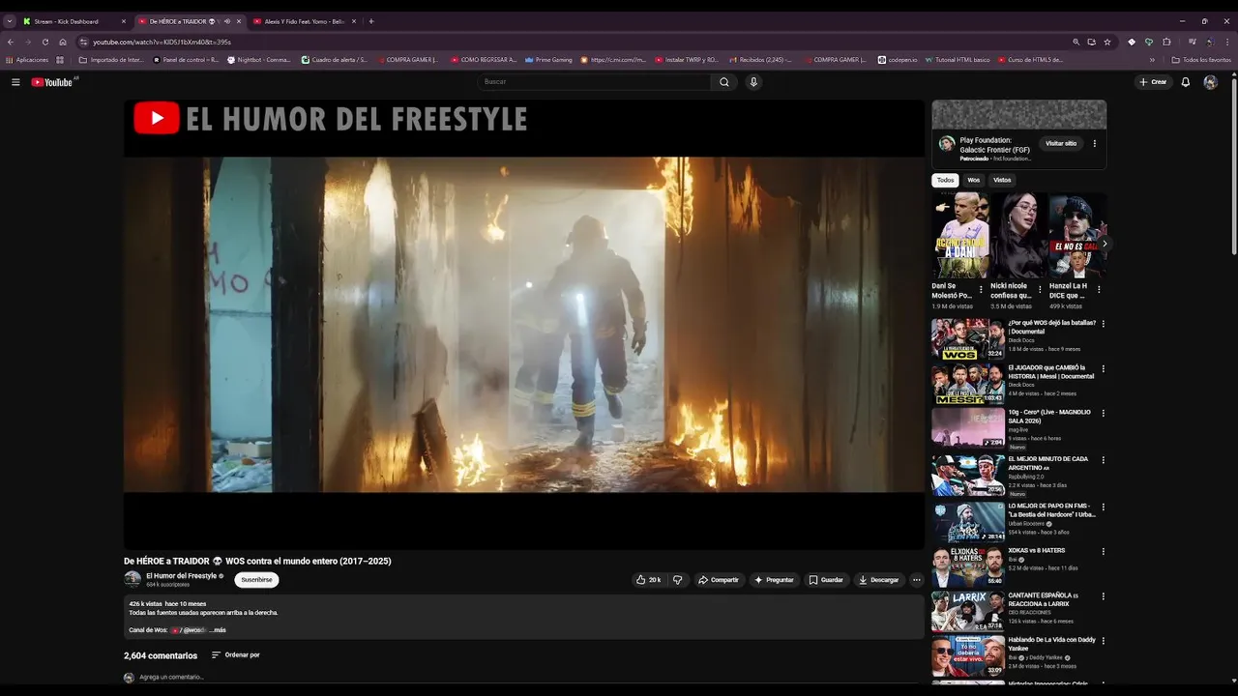Go to the YouTube home logo

tap(52, 82)
